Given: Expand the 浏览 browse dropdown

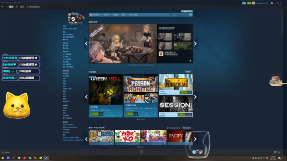Looking at the screenshot, I should tap(106, 15).
